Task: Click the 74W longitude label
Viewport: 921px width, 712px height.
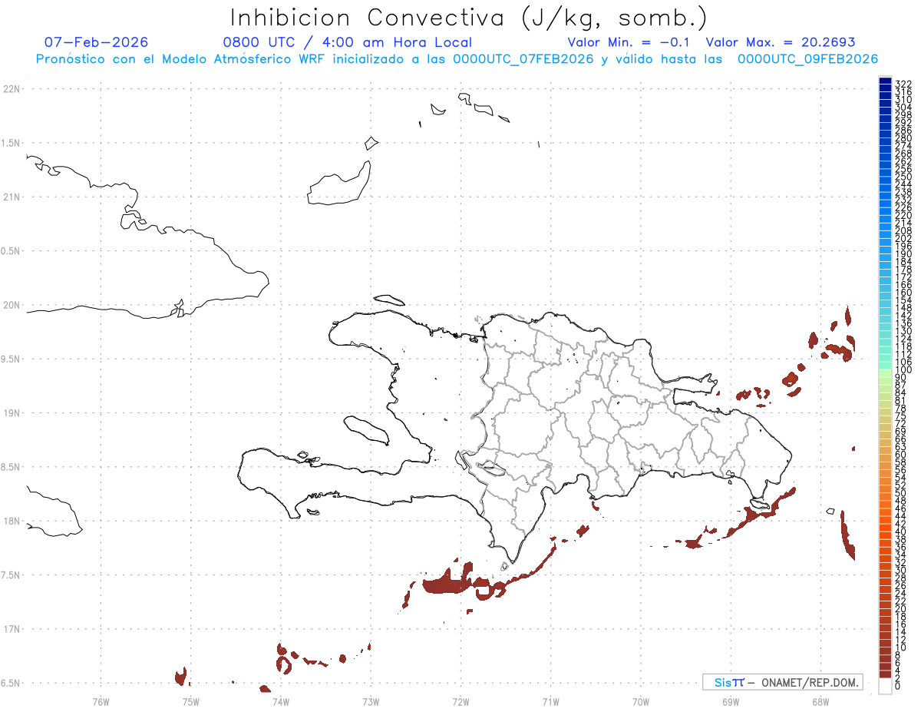Action: (x=280, y=700)
